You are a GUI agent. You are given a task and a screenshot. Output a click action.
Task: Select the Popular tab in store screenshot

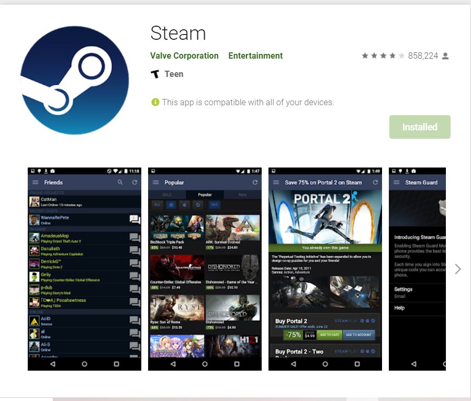pyautogui.click(x=205, y=194)
